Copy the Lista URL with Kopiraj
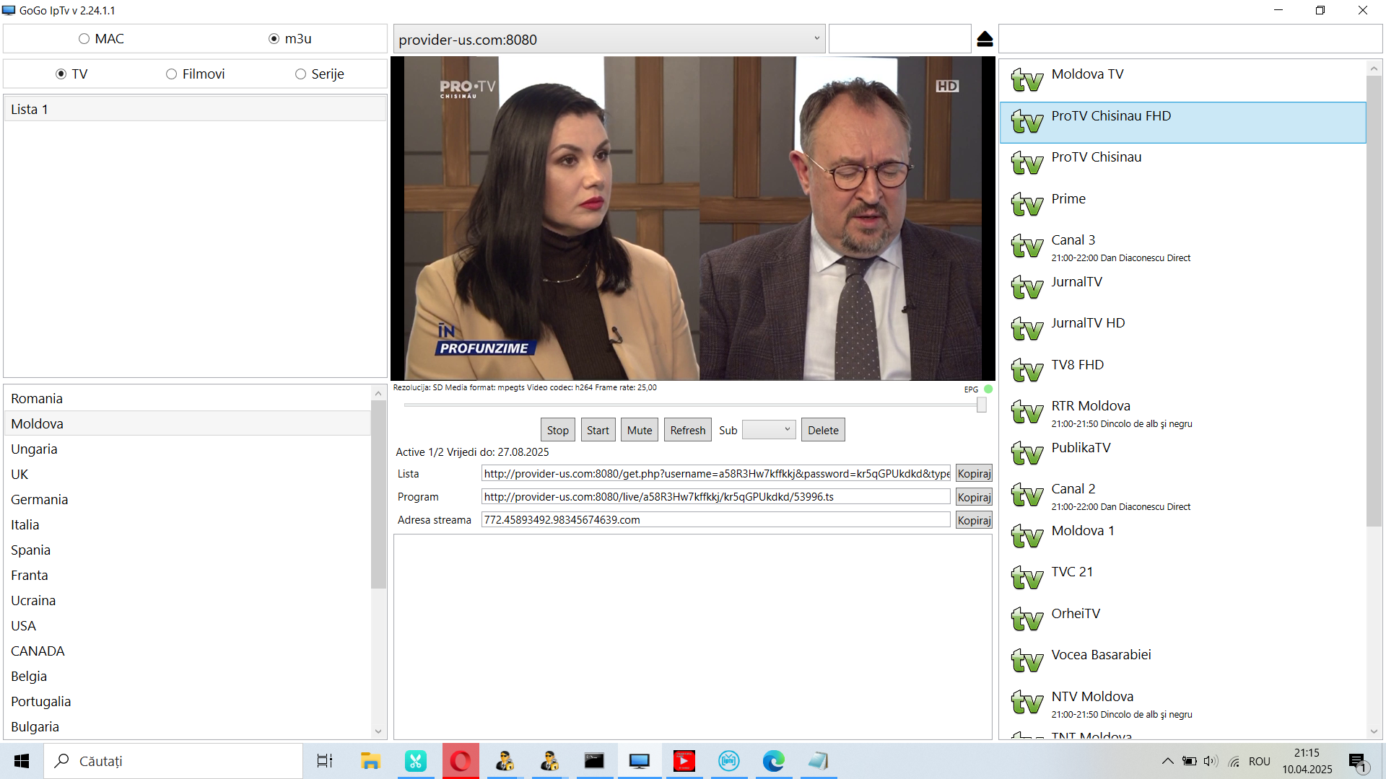Screen dimensions: 1386x779 [x=974, y=473]
